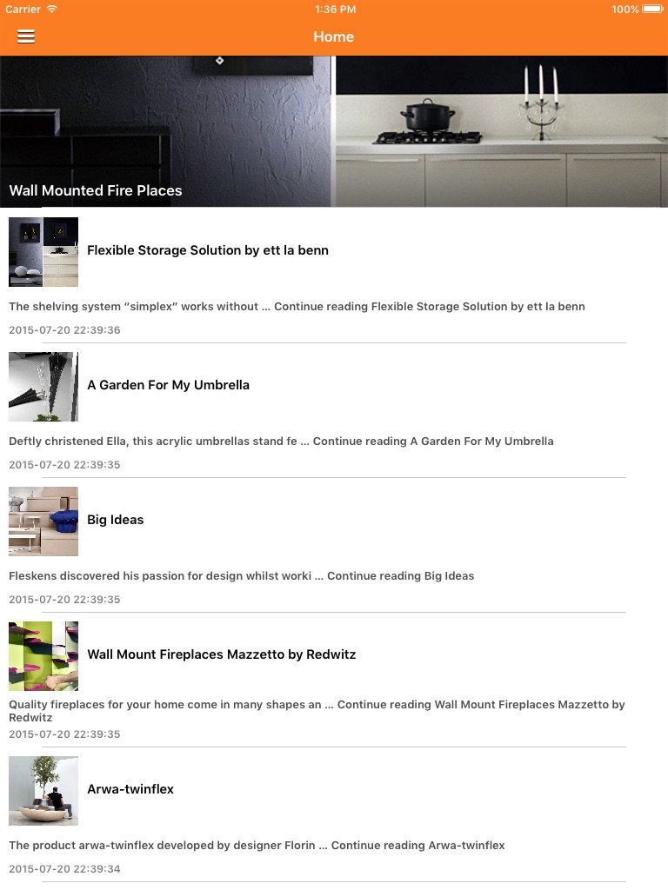Continue reading the designer Florin excerpt

point(257,845)
